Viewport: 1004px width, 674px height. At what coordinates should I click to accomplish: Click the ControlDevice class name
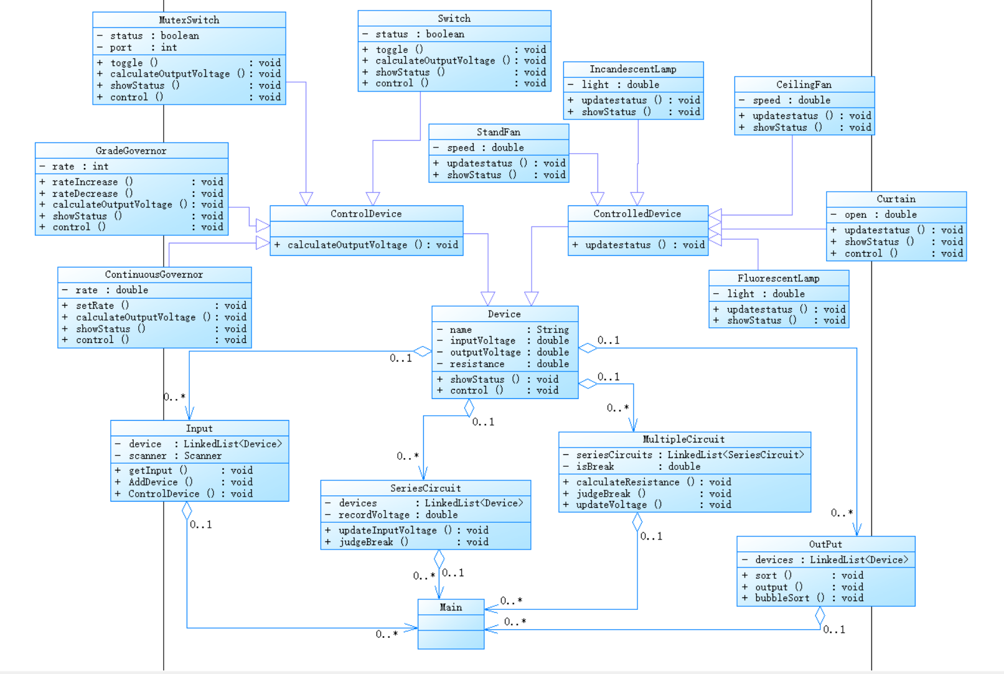[366, 213]
